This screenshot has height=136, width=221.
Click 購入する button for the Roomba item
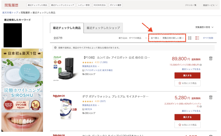point(187,76)
